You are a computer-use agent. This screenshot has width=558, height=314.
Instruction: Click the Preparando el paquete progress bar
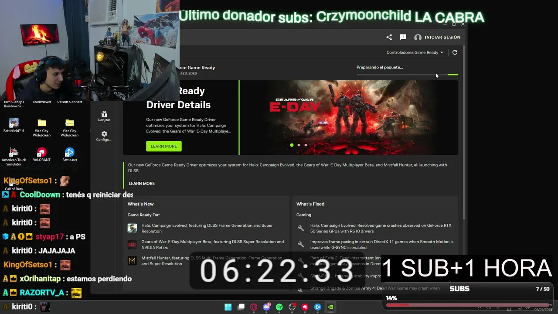407,75
